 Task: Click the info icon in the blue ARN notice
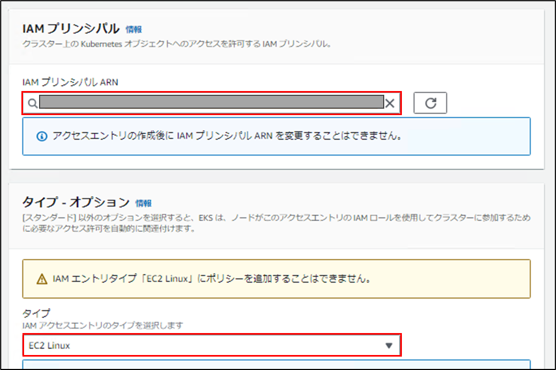point(42,136)
